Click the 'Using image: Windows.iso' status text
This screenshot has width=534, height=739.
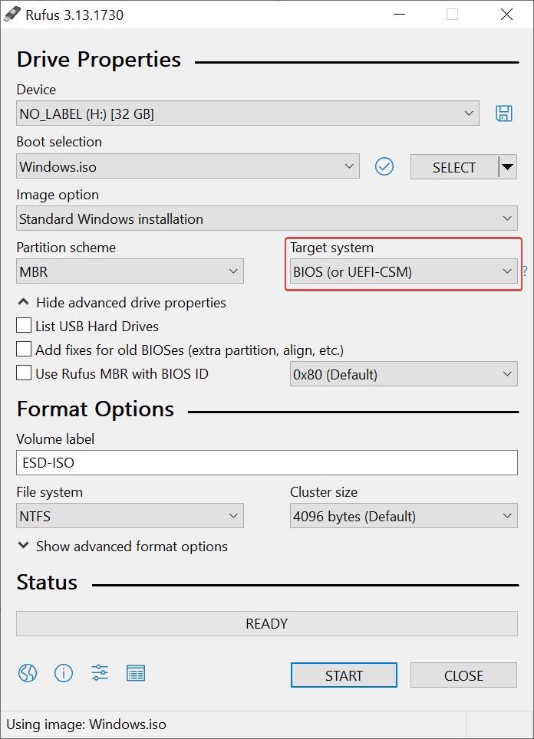[x=87, y=724]
